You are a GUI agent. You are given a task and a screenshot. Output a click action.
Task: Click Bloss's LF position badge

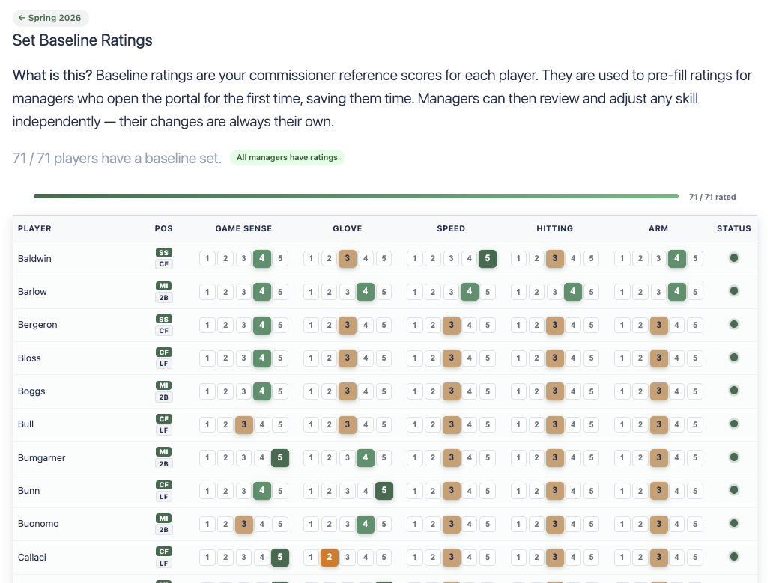pos(163,364)
